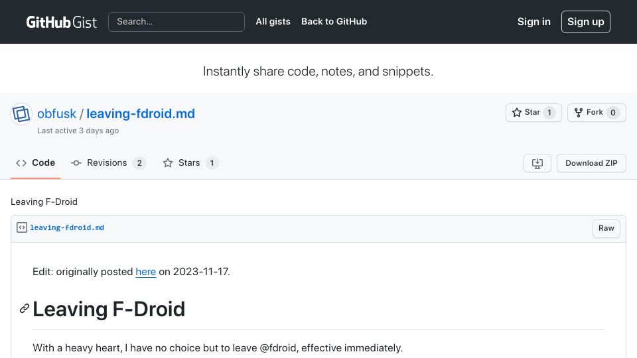Switch to the Revisions tab
The width and height of the screenshot is (637, 358).
pos(108,163)
